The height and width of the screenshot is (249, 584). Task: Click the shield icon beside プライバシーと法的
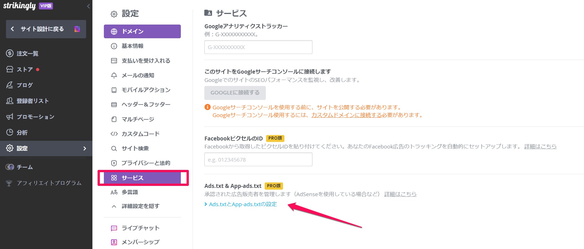(x=114, y=163)
